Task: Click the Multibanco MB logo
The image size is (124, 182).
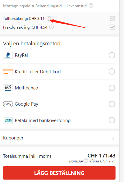Action: [x=8, y=88]
